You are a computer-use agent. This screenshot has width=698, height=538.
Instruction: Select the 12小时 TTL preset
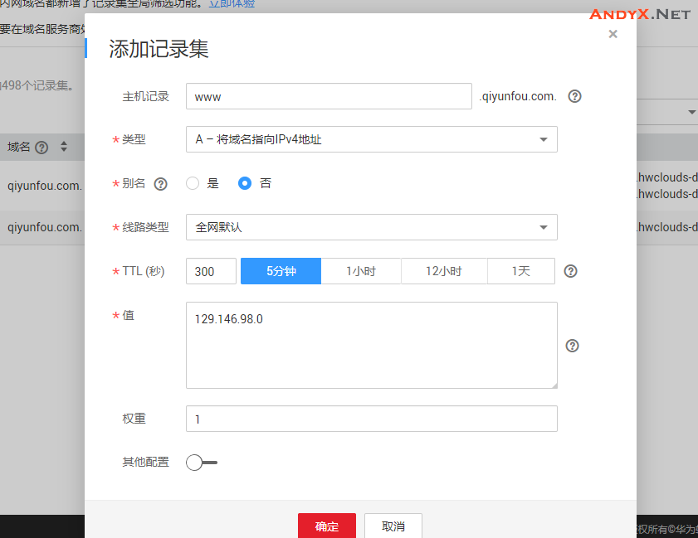tap(444, 271)
